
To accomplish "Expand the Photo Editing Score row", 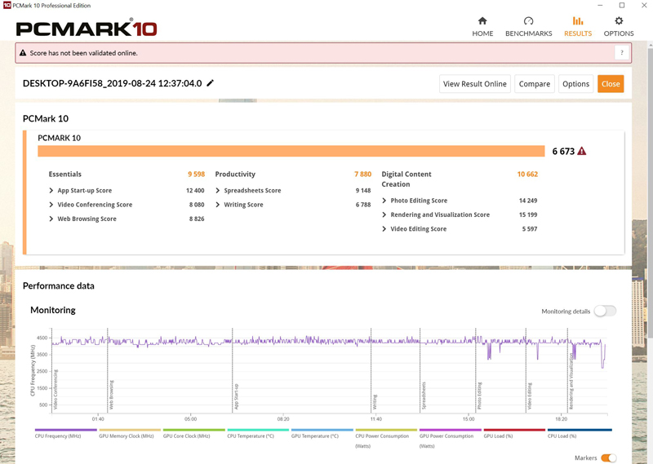I will pyautogui.click(x=385, y=201).
